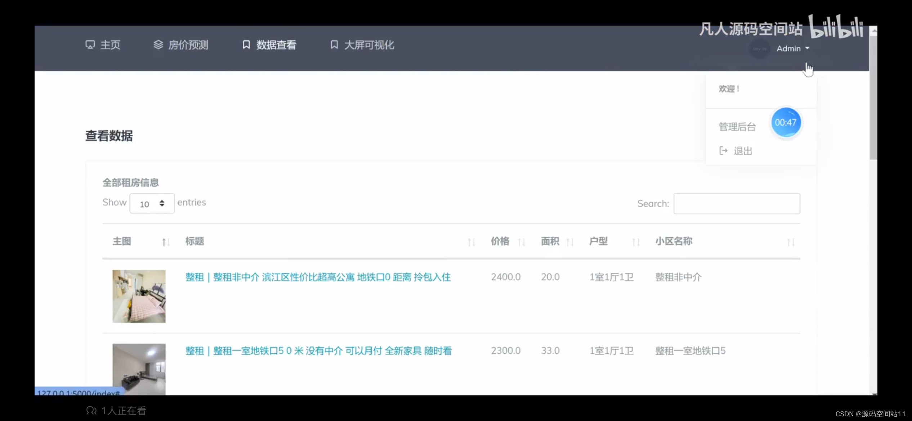Click the blue 00:47 timer bubble

pyautogui.click(x=786, y=122)
